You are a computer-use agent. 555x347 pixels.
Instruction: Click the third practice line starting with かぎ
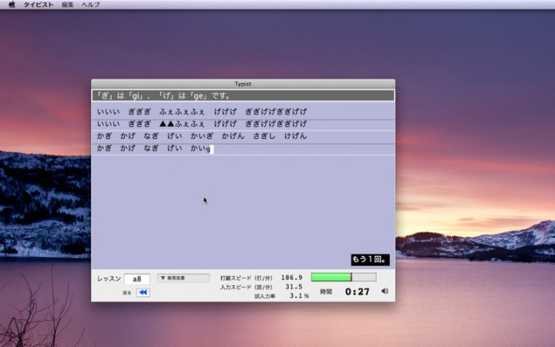tap(202, 136)
